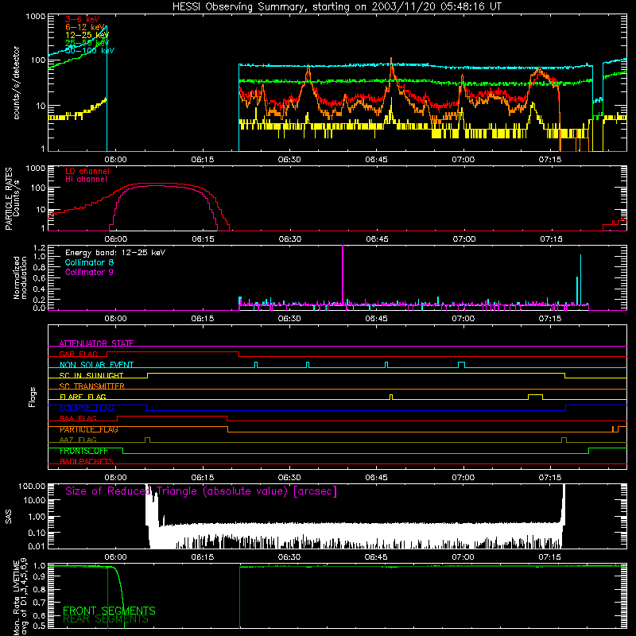Screen dimensions: 636x636
Task: Click the Energy band: 12-25 keV text
Action: click(115, 253)
